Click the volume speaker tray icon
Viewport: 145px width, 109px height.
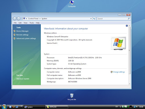point(137,107)
